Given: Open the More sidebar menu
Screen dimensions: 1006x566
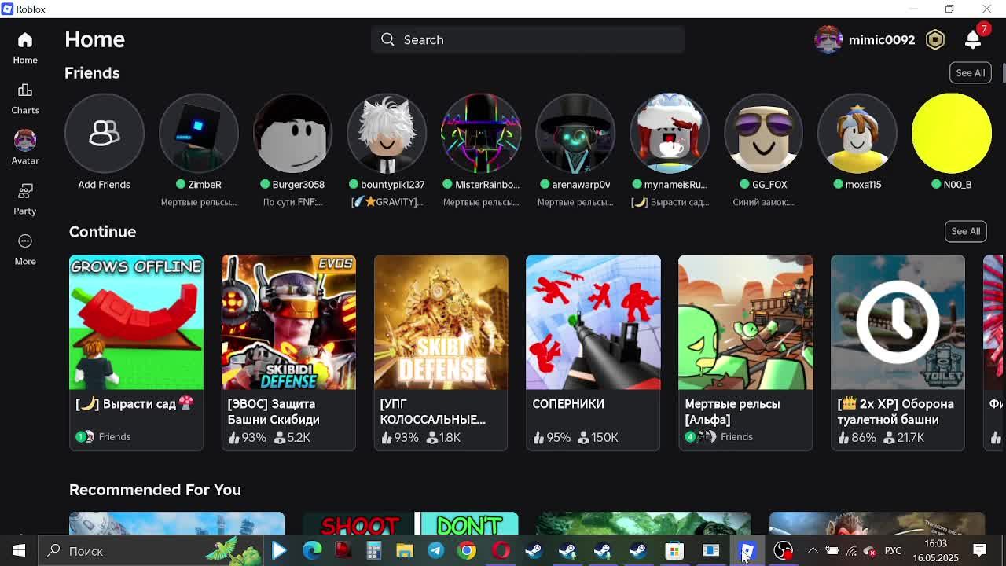Looking at the screenshot, I should 25,241.
